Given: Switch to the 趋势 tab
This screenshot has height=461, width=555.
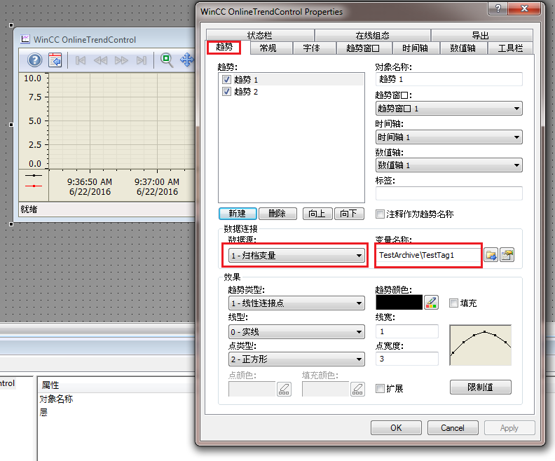Looking at the screenshot, I should tap(224, 47).
